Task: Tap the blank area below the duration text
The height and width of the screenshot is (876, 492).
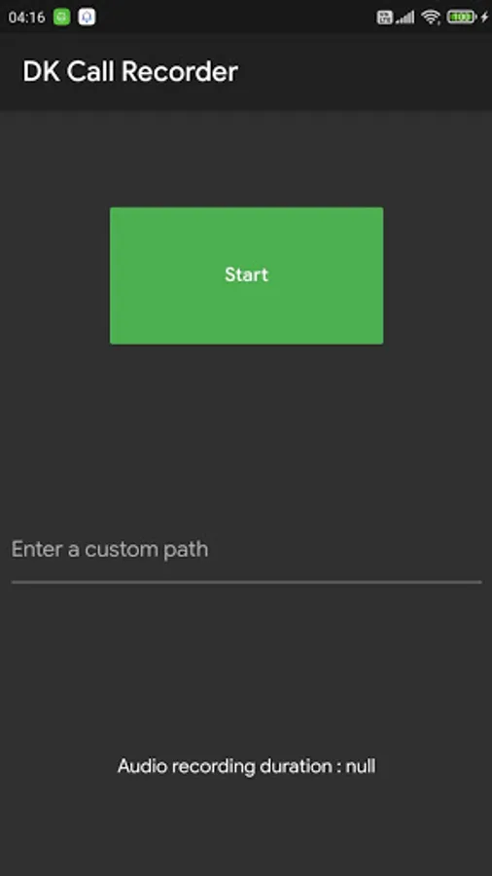Action: (246, 826)
